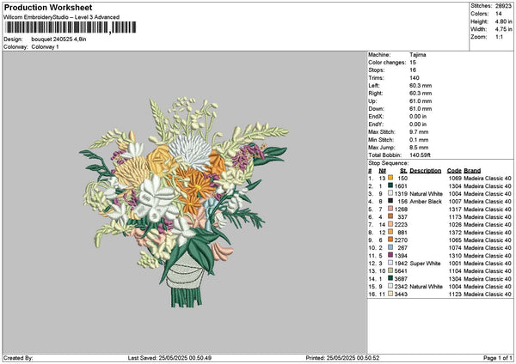Click the Colors value 14

tap(499, 14)
